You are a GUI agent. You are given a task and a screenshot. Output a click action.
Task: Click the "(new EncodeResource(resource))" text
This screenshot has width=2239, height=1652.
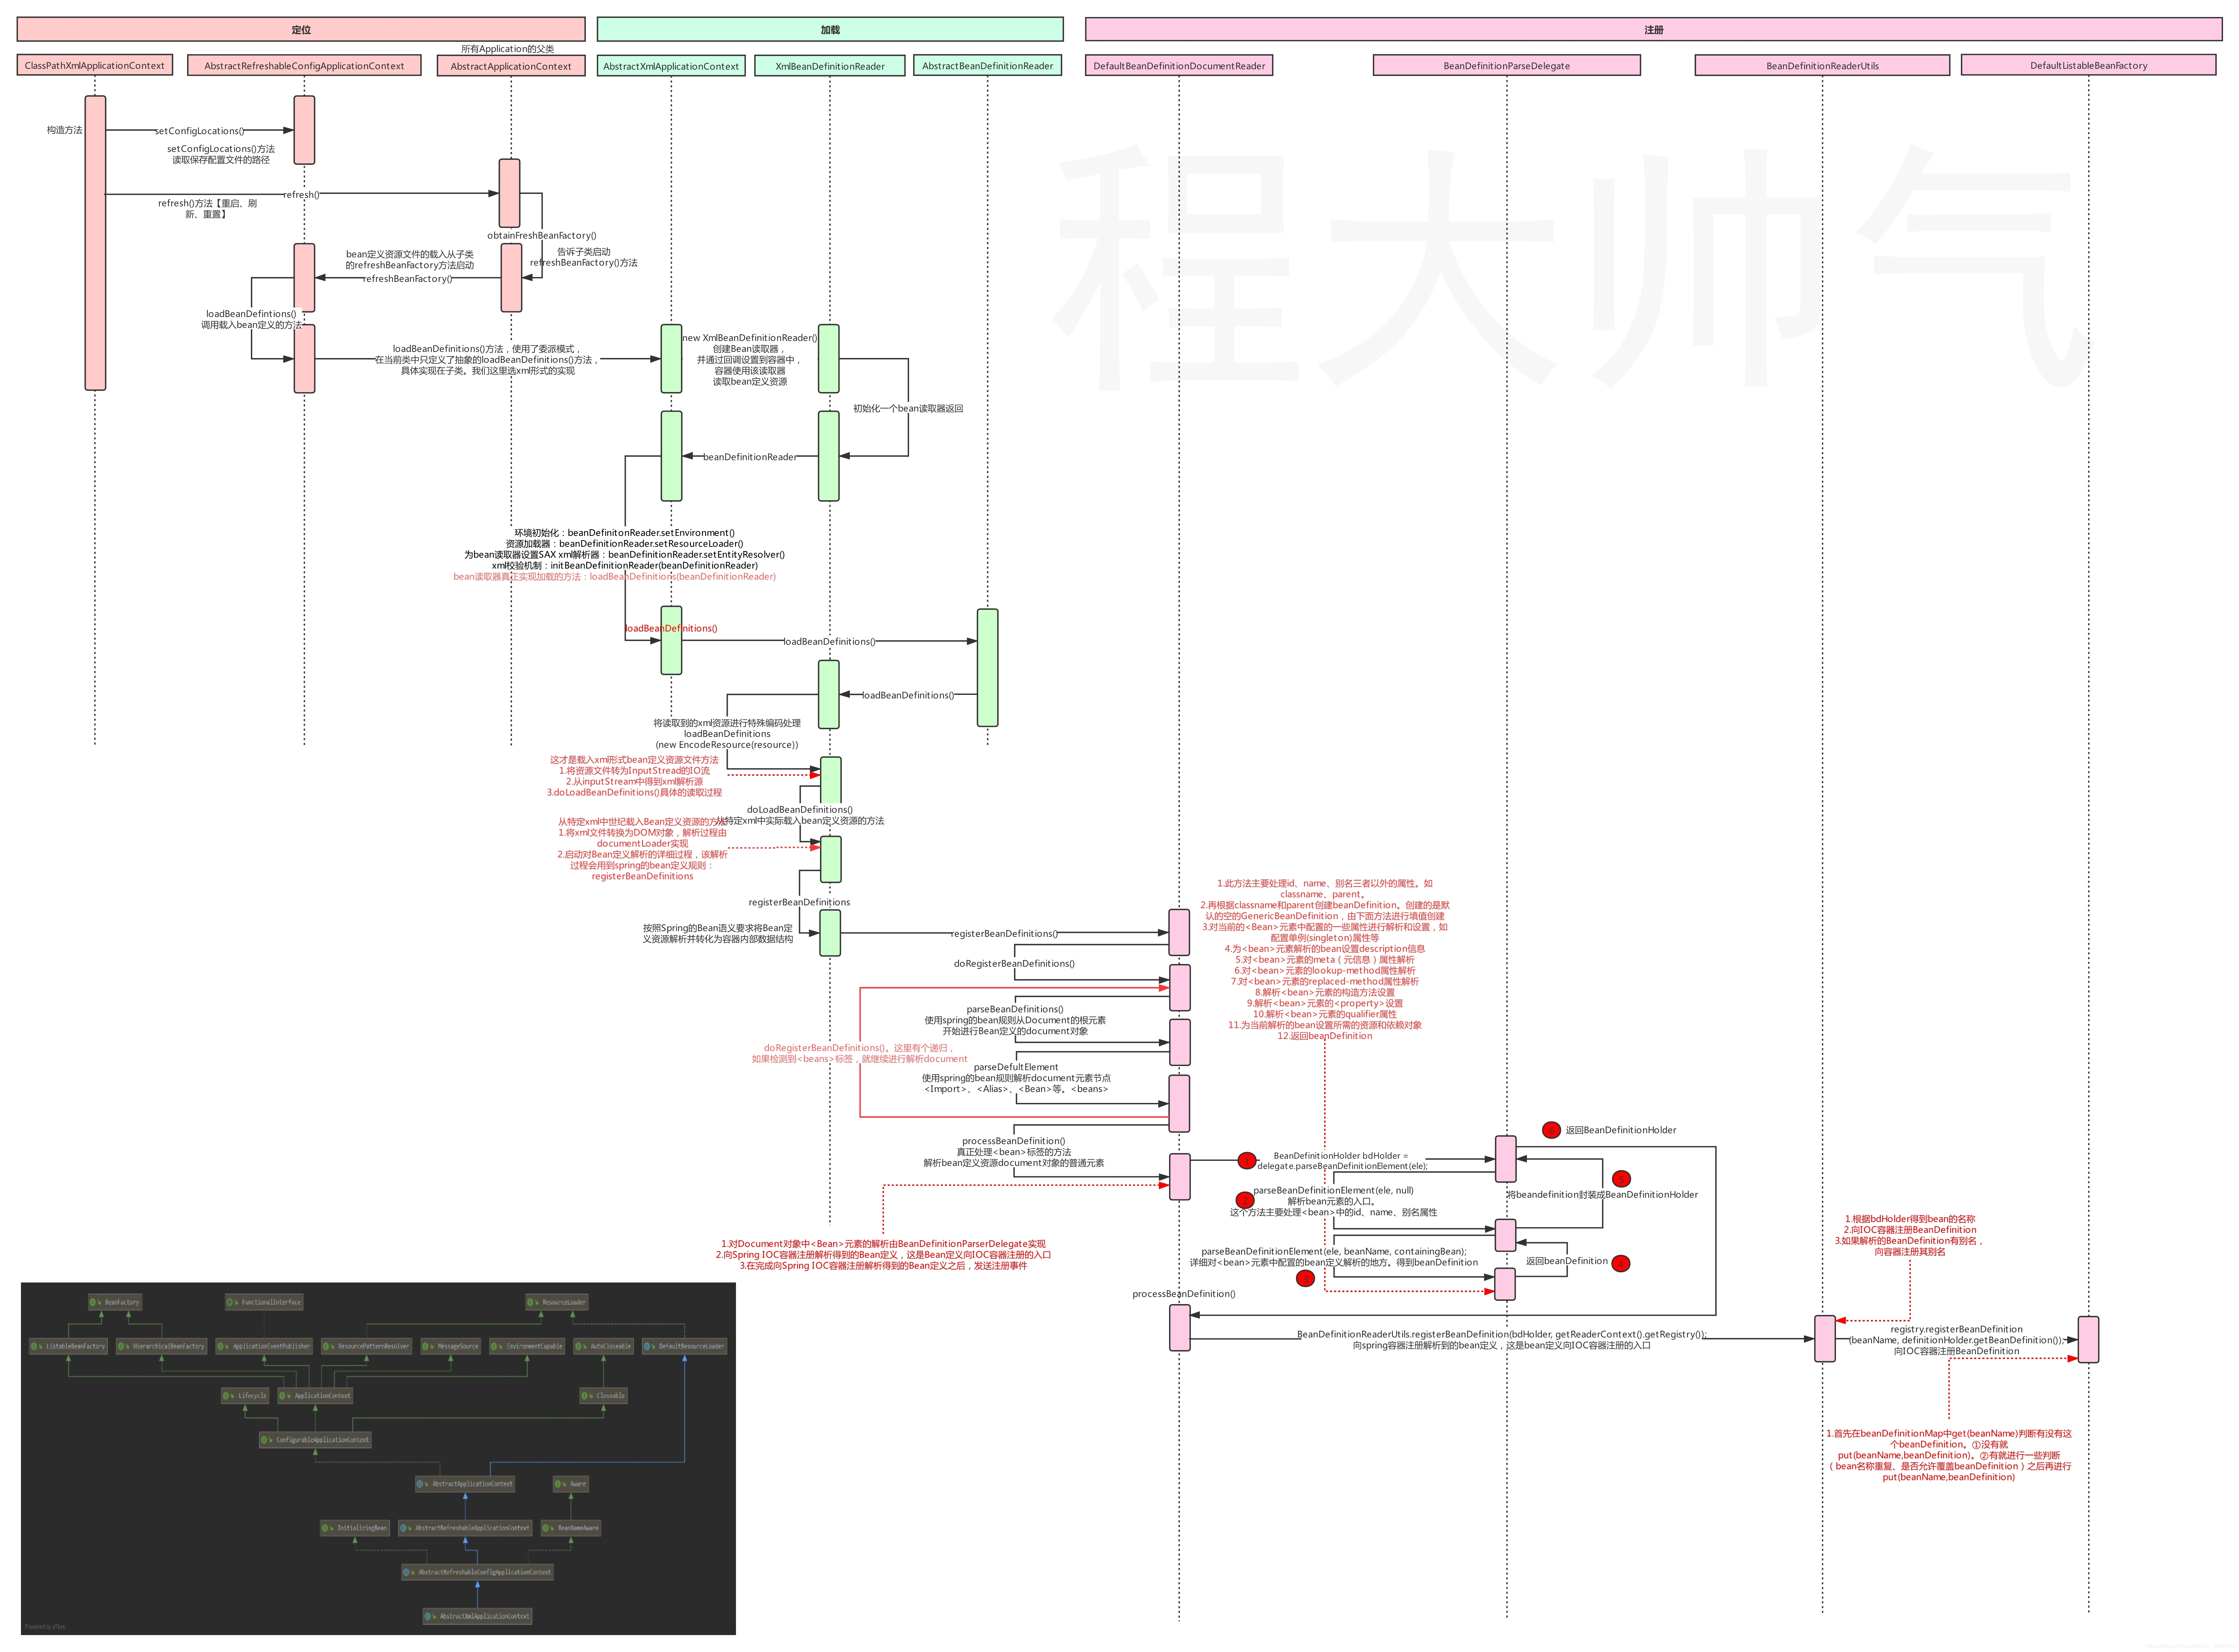tap(727, 745)
